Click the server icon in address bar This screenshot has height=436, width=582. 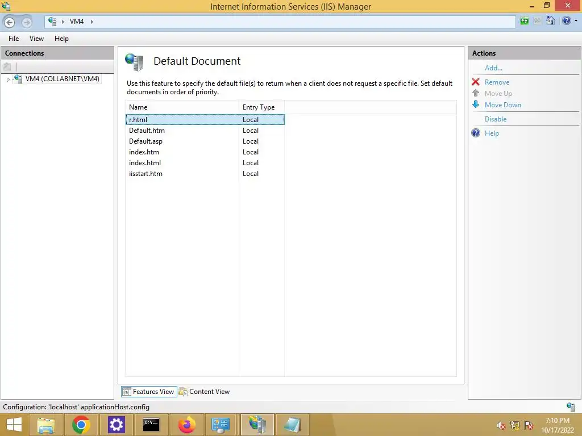pos(52,22)
